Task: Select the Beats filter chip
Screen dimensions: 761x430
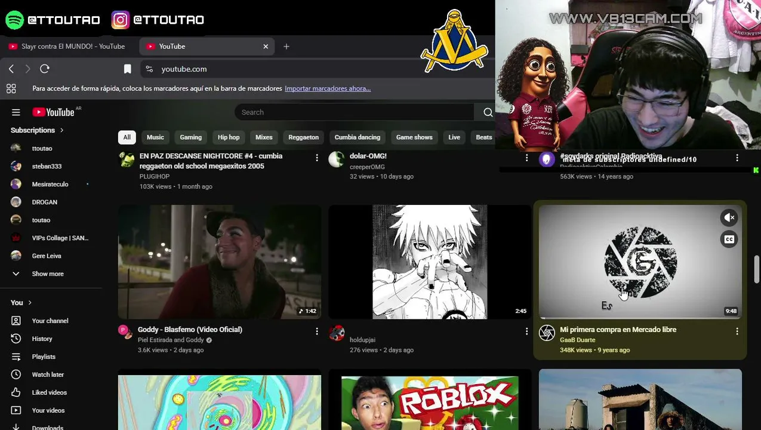Action: (483, 137)
